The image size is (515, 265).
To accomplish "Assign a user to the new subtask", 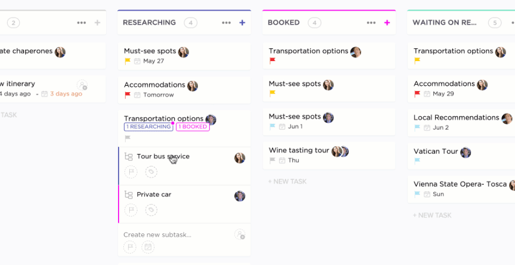I will [240, 234].
